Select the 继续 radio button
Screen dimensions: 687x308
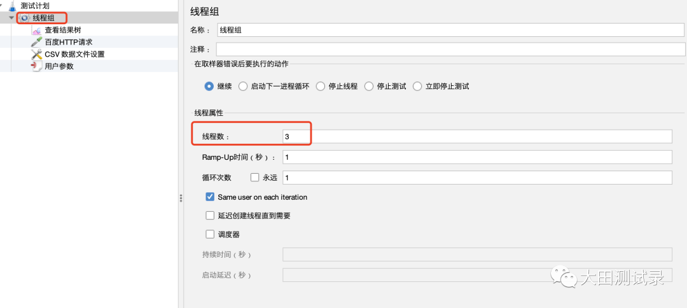click(209, 87)
